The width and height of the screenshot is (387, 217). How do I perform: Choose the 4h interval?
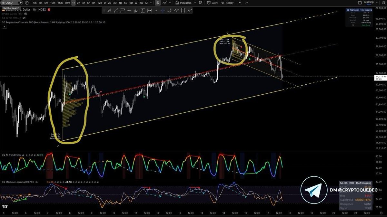click(84, 3)
